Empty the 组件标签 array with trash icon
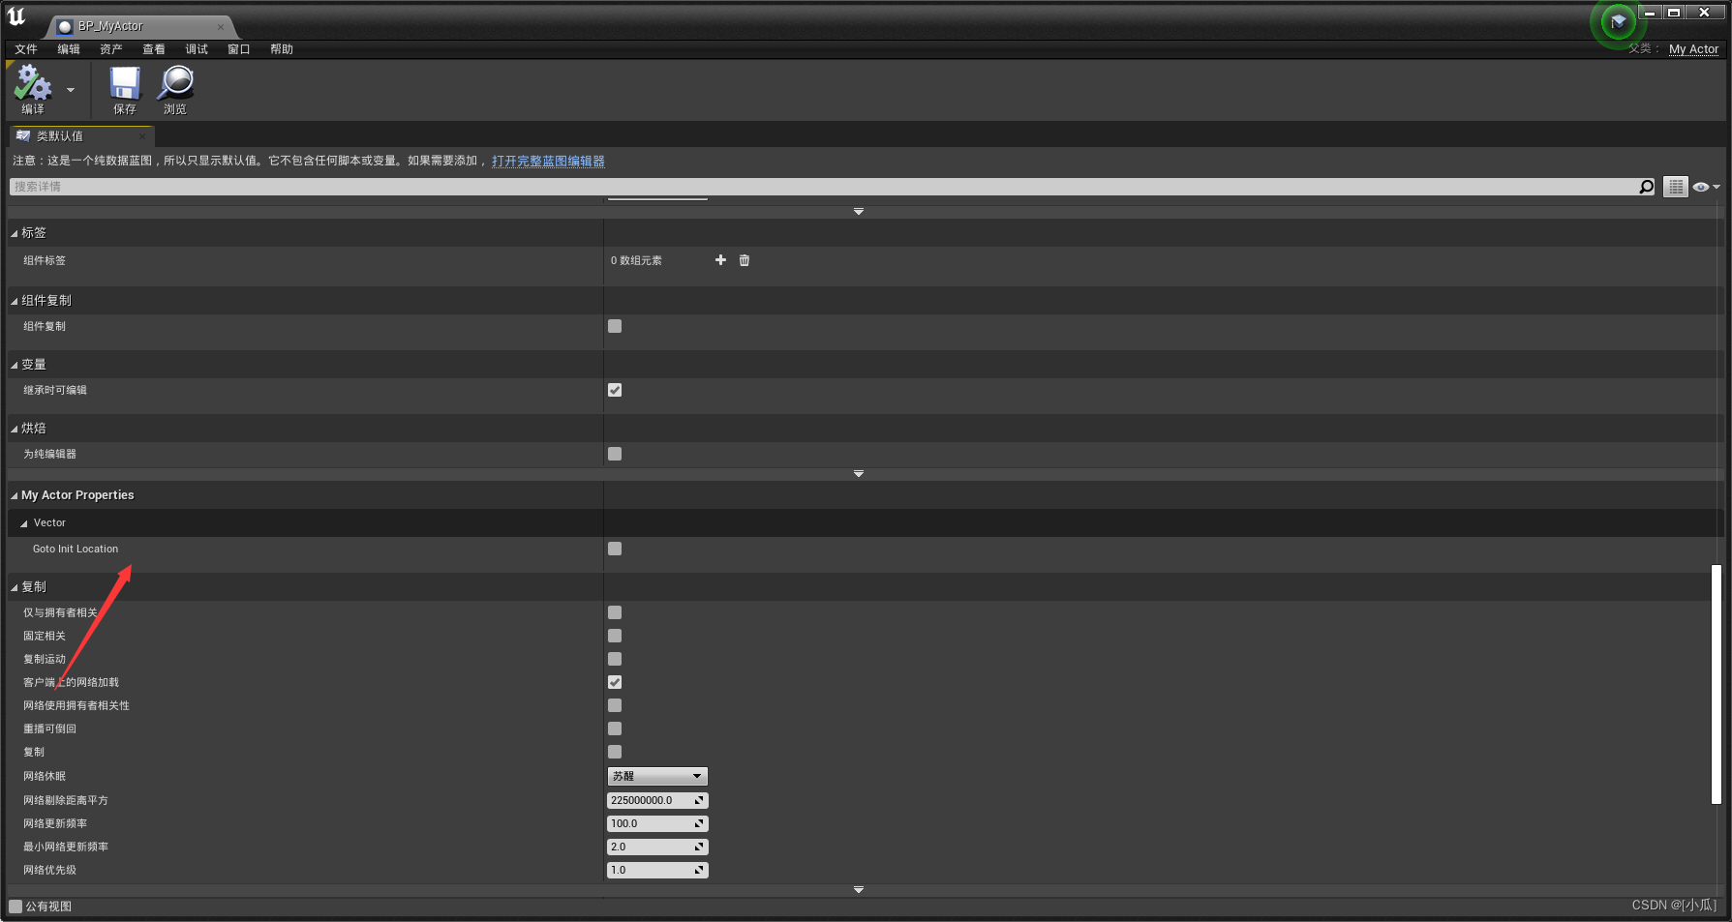1732x922 pixels. [x=744, y=260]
